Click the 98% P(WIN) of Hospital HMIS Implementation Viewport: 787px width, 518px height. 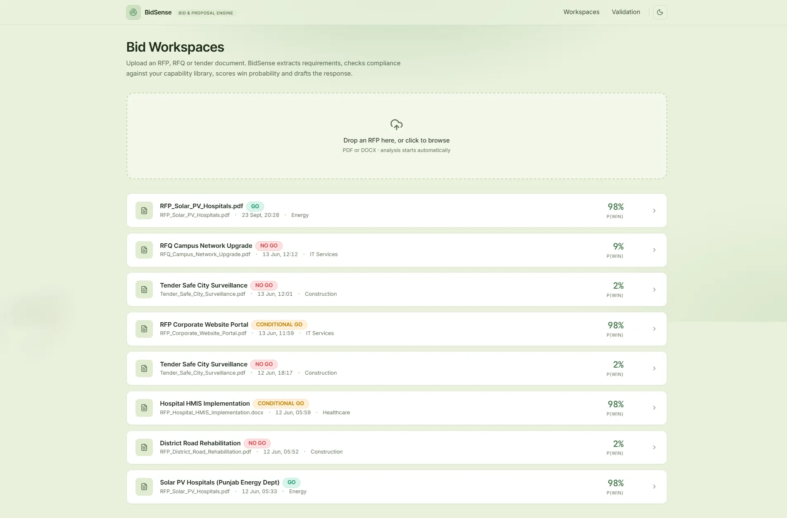tap(616, 404)
